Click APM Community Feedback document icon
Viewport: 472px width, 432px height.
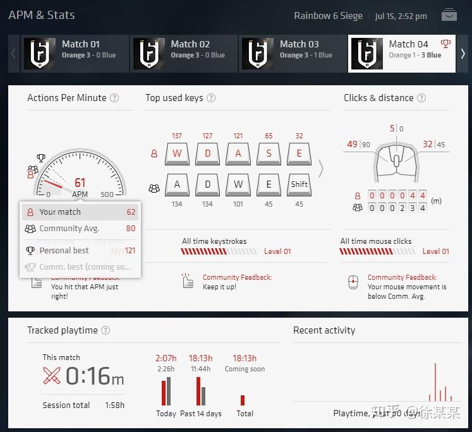point(37,283)
